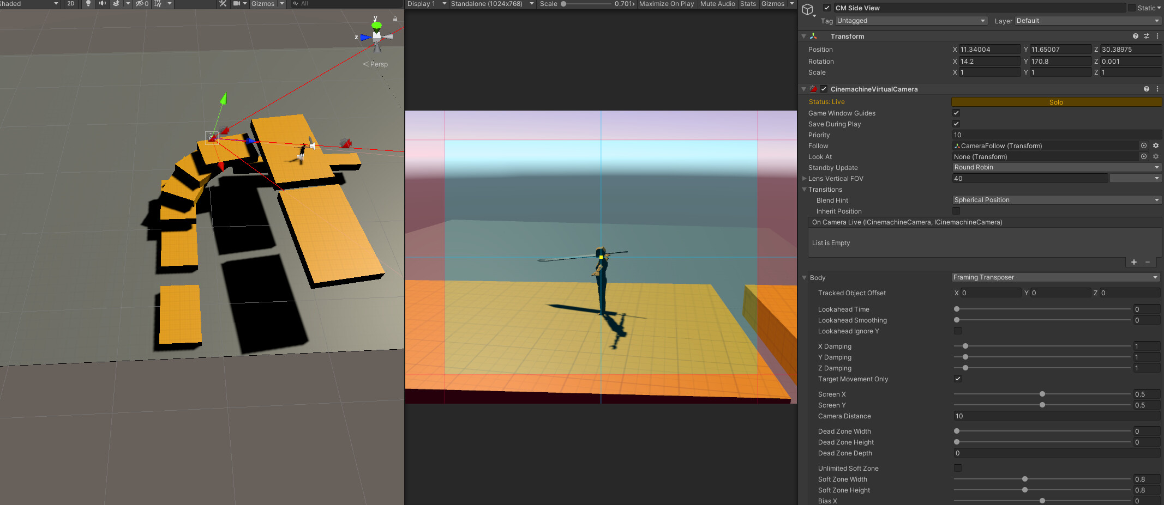Viewport: 1164px width, 505px height.
Task: Enable Maximize On Play in Game view
Action: pos(666,4)
